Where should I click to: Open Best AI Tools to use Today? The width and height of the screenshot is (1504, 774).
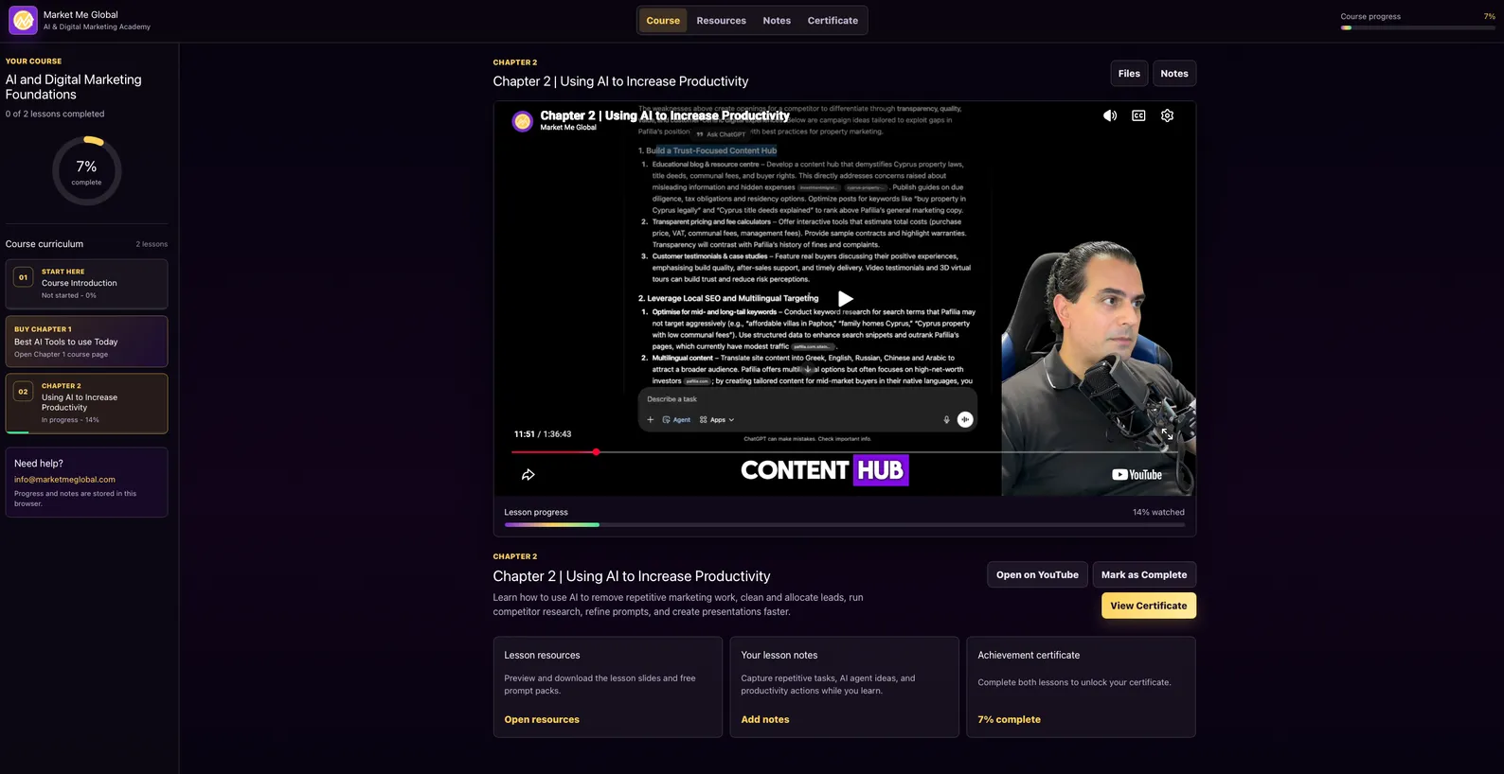pos(86,342)
